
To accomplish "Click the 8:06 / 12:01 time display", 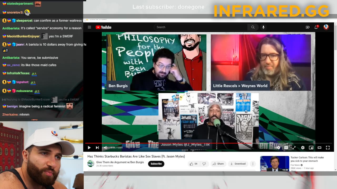I will [x=117, y=148].
